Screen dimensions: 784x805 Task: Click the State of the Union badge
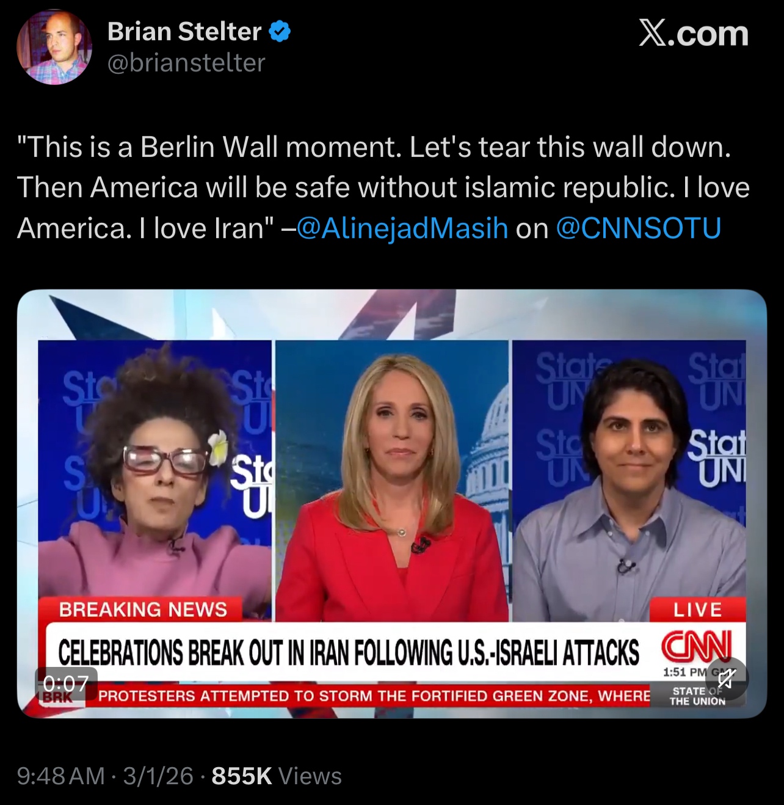coord(697,696)
